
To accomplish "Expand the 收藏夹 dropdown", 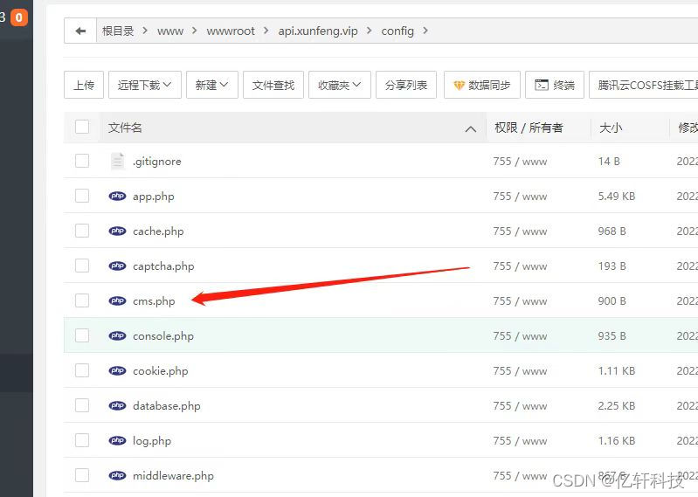I will coord(339,85).
